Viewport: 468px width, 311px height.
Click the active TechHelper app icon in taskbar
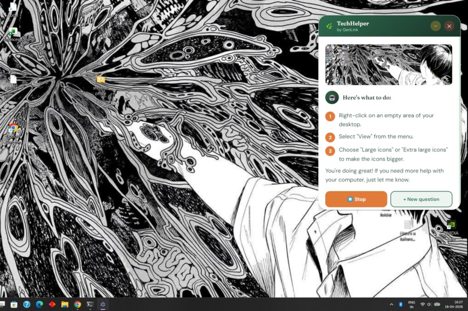[103, 305]
